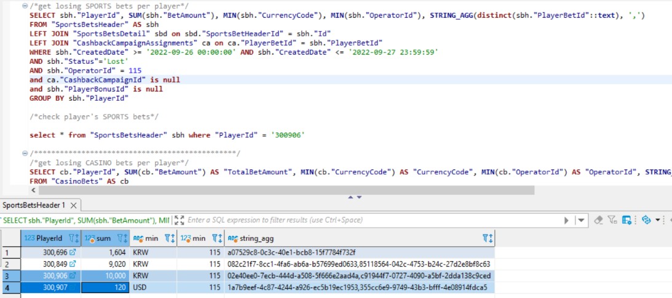Select the 115 operator cell in row 2
Viewport: 672px width, 298px height.
coord(200,264)
